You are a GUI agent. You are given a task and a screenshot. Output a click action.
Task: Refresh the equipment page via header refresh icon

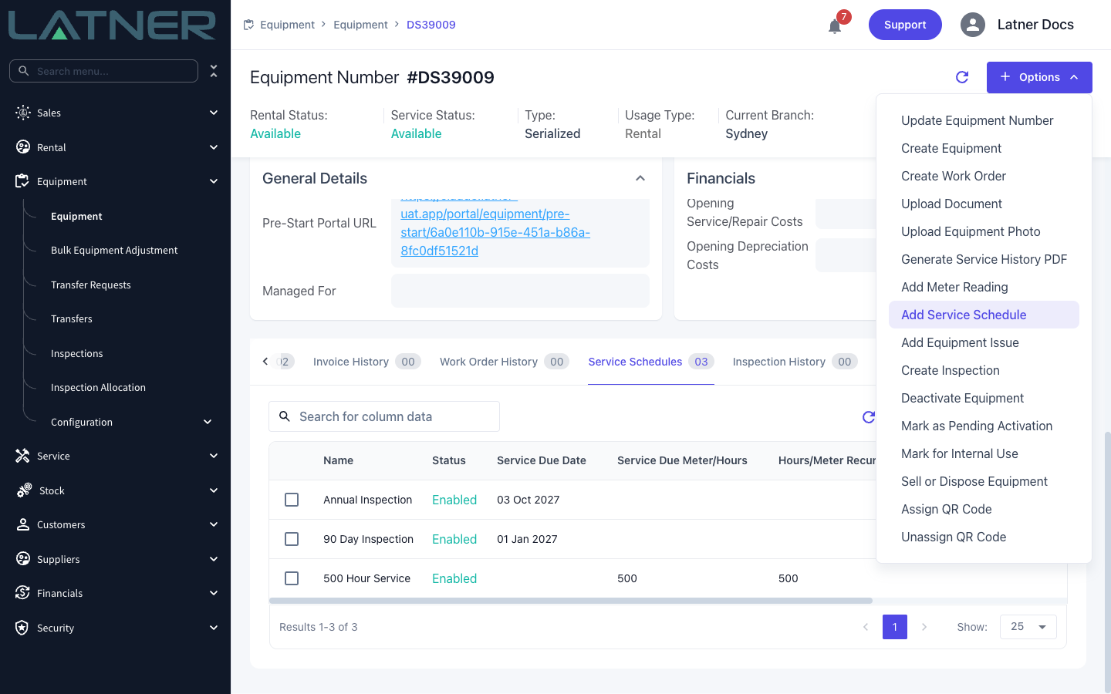(962, 77)
